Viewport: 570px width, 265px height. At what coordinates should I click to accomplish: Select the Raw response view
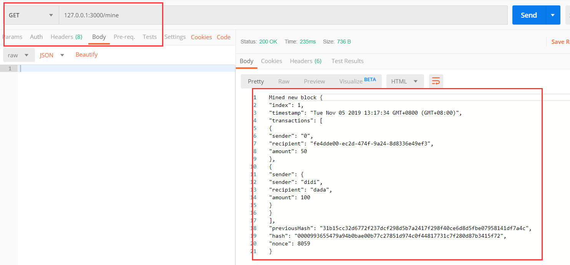click(284, 82)
